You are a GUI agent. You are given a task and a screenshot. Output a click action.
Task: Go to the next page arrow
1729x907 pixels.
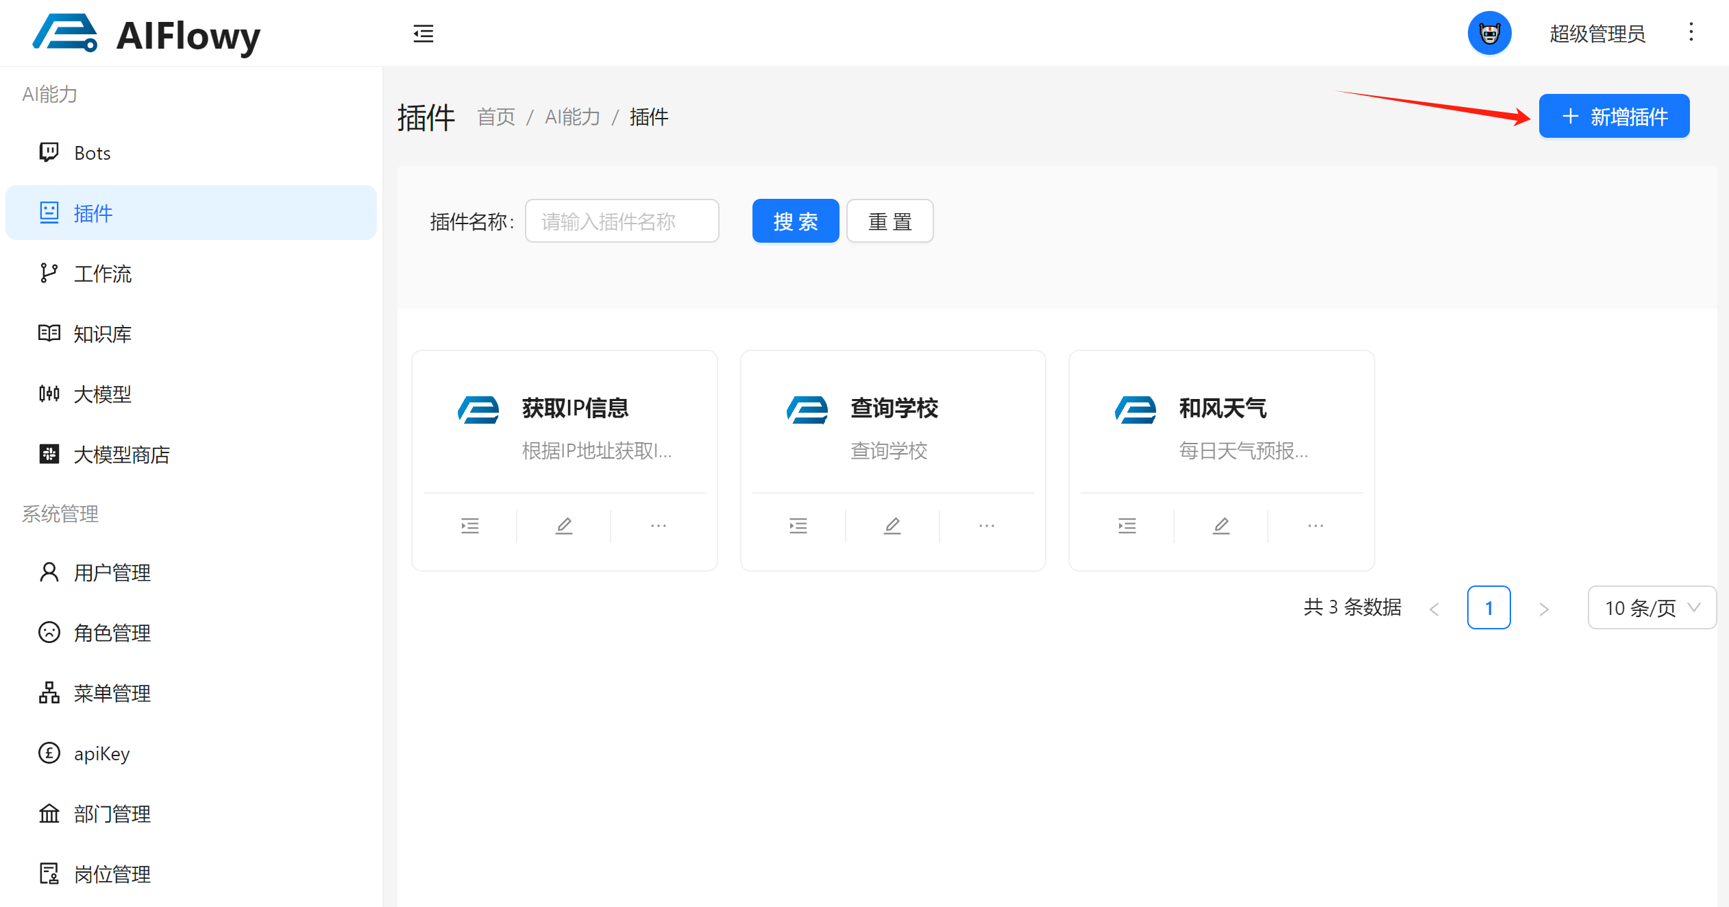coord(1543,608)
